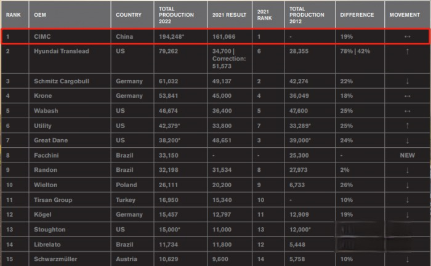
Task: Select the CIMC company name cell
Action: [42, 36]
